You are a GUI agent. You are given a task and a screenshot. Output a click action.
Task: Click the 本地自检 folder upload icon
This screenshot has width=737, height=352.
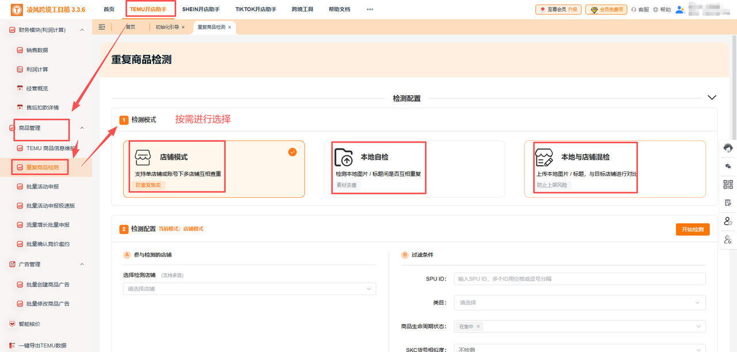click(x=344, y=157)
